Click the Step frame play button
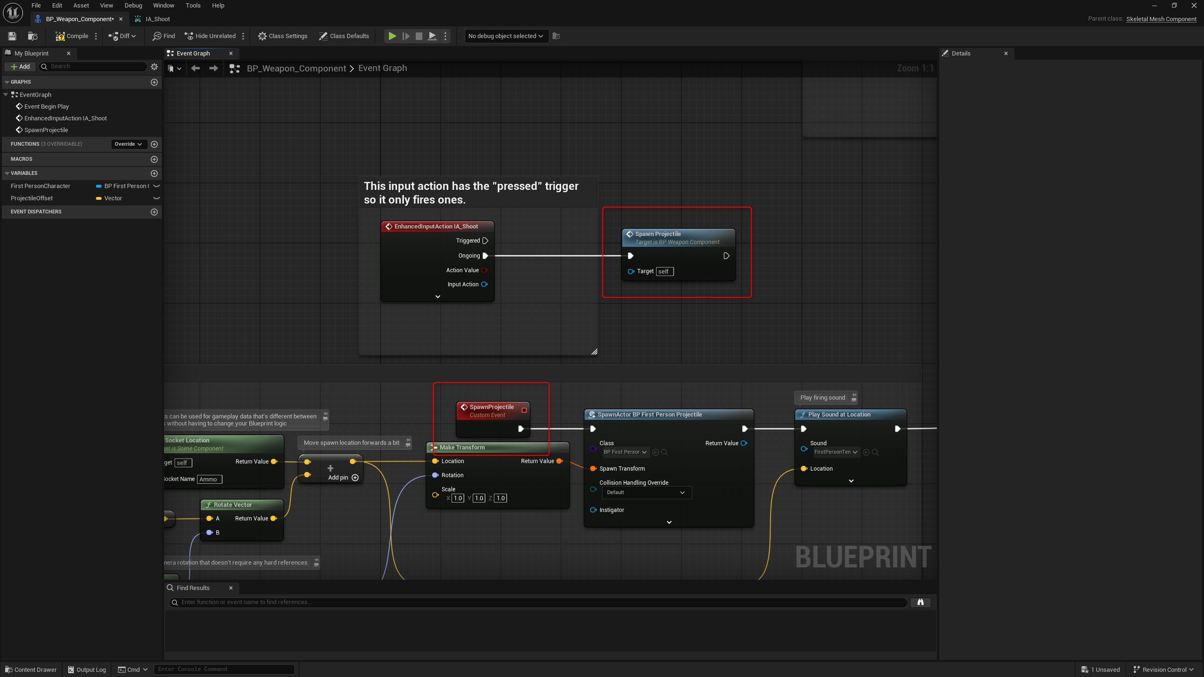Image resolution: width=1204 pixels, height=677 pixels. 405,36
